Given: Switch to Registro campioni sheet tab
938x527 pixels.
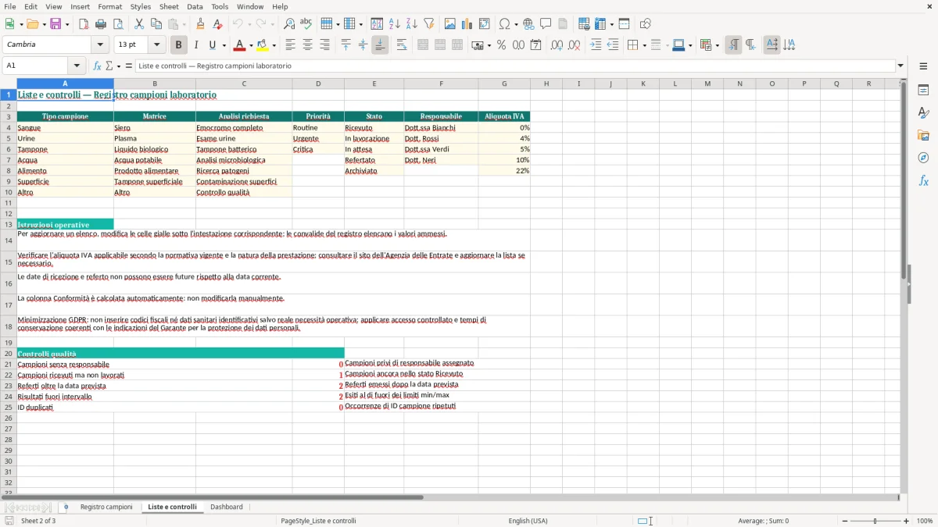Looking at the screenshot, I should click(106, 507).
